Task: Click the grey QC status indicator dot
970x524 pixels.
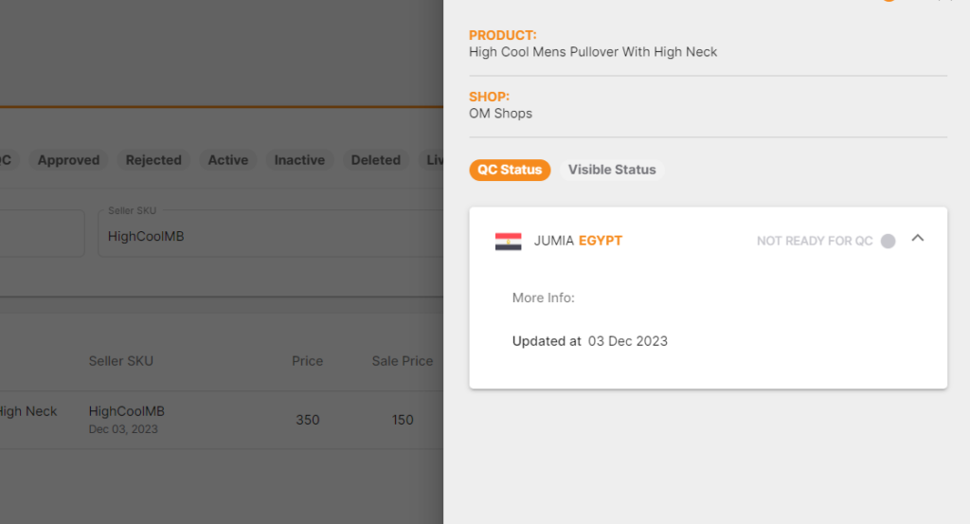Action: pos(888,242)
